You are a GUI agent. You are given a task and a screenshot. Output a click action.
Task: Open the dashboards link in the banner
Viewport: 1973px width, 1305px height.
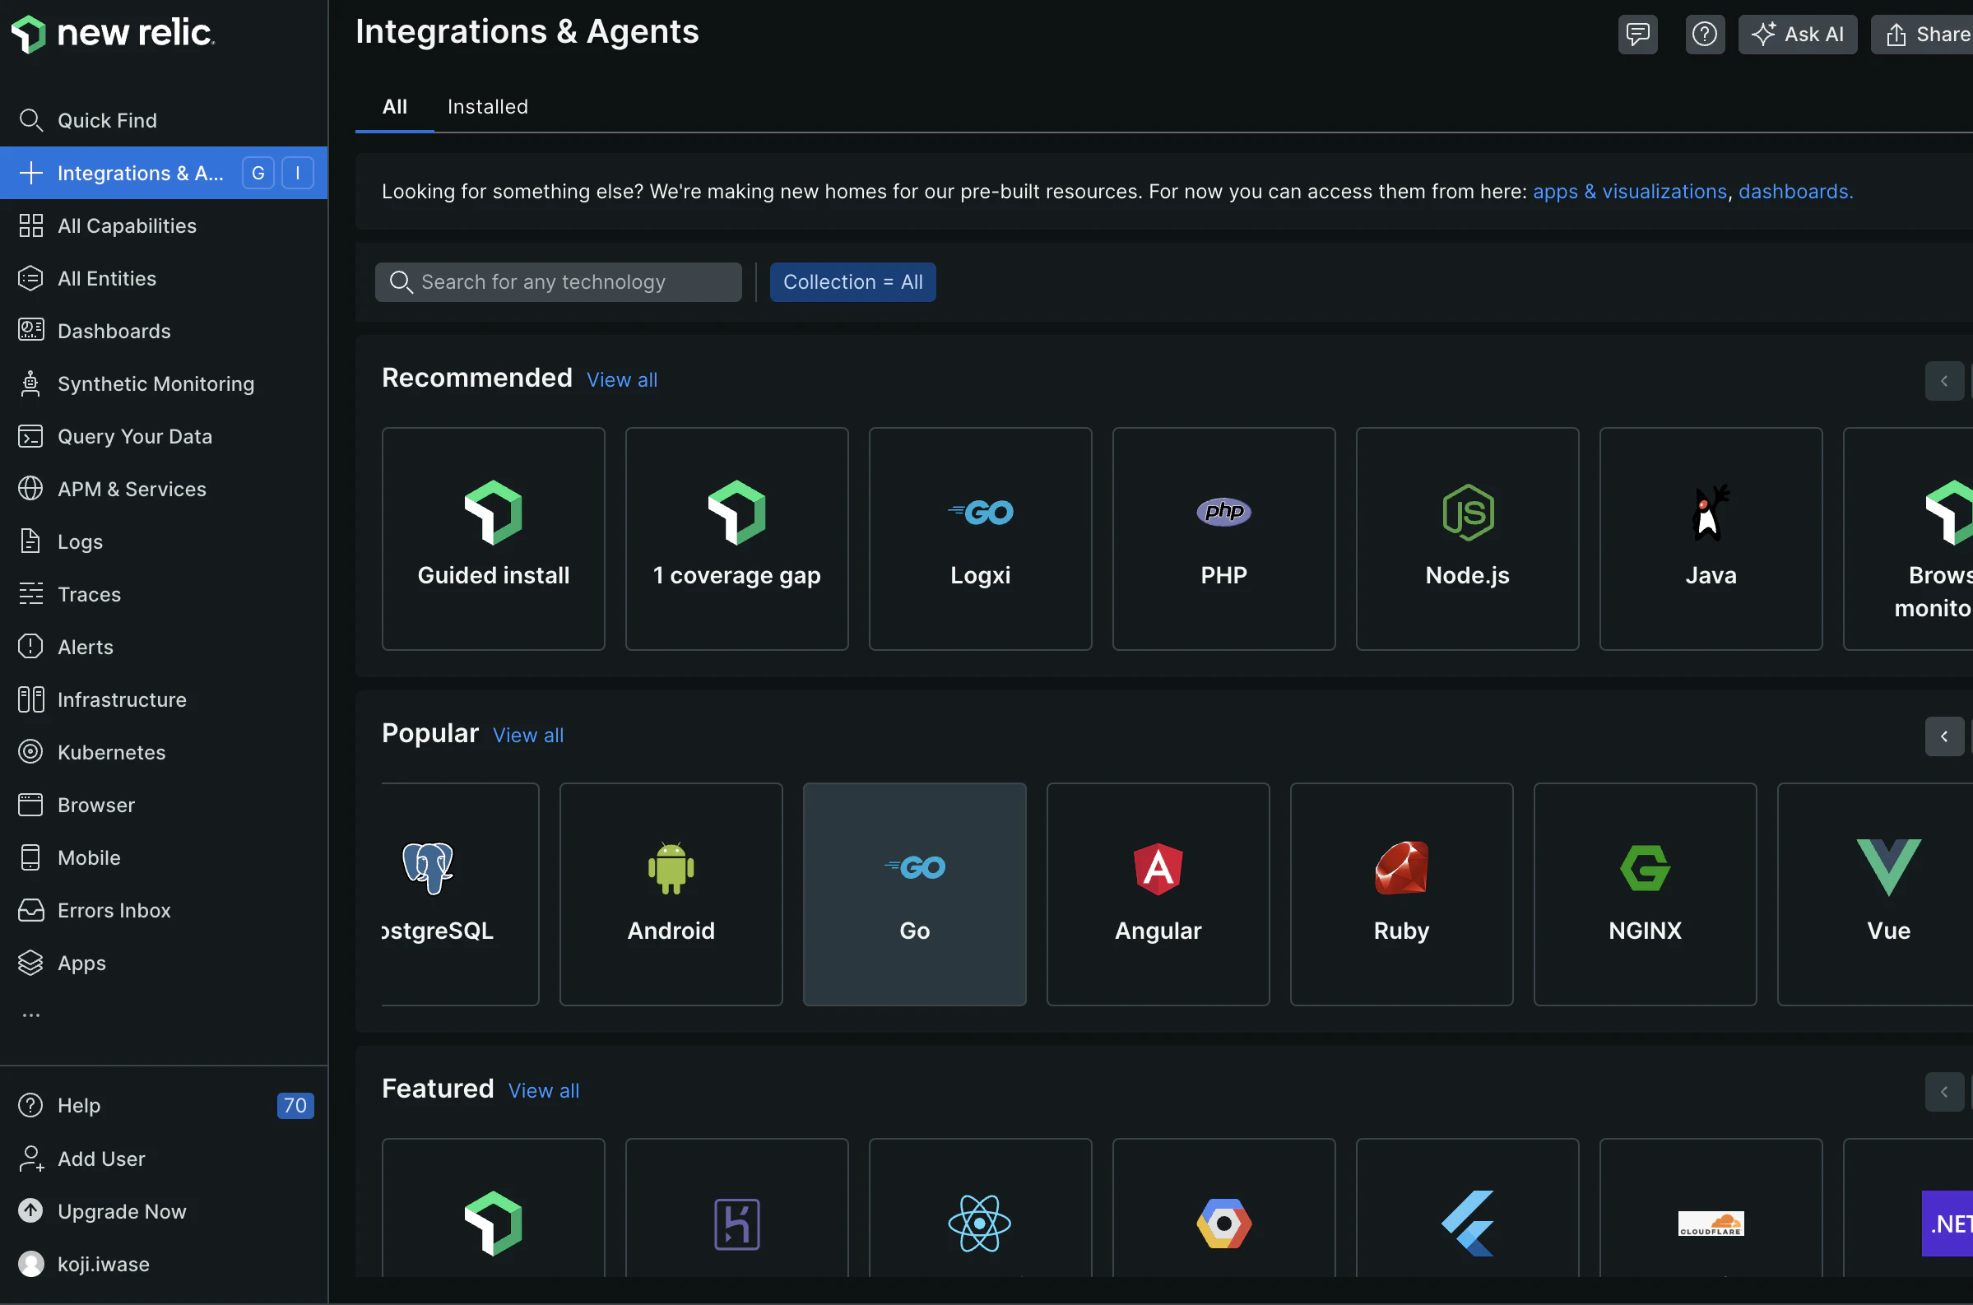(x=1795, y=192)
